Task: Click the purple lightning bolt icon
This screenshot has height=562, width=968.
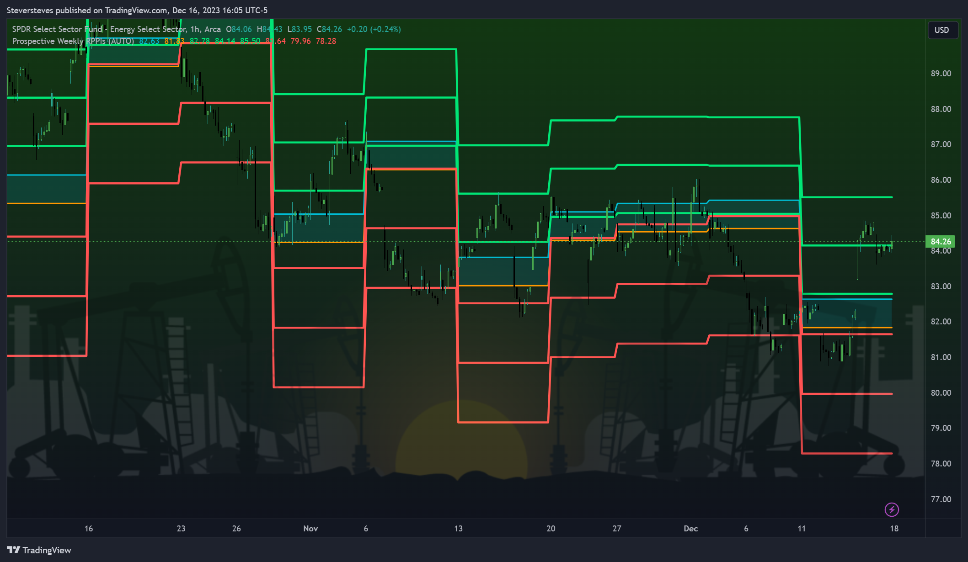Action: [x=892, y=509]
